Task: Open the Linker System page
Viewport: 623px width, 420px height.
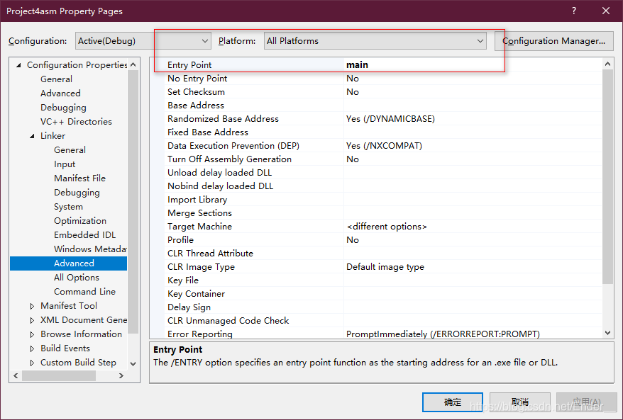Action: pyautogui.click(x=68, y=207)
